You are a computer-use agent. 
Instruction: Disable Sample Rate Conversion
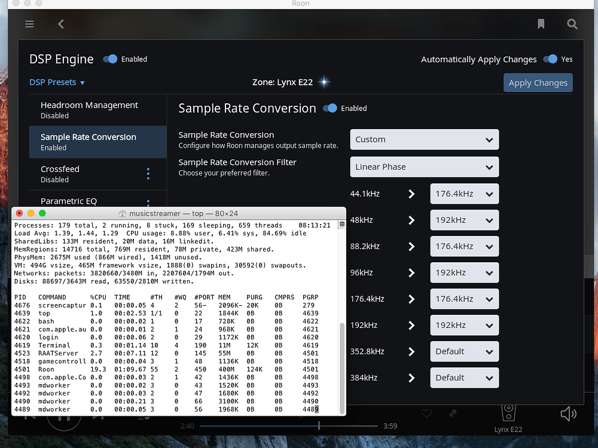pos(330,108)
